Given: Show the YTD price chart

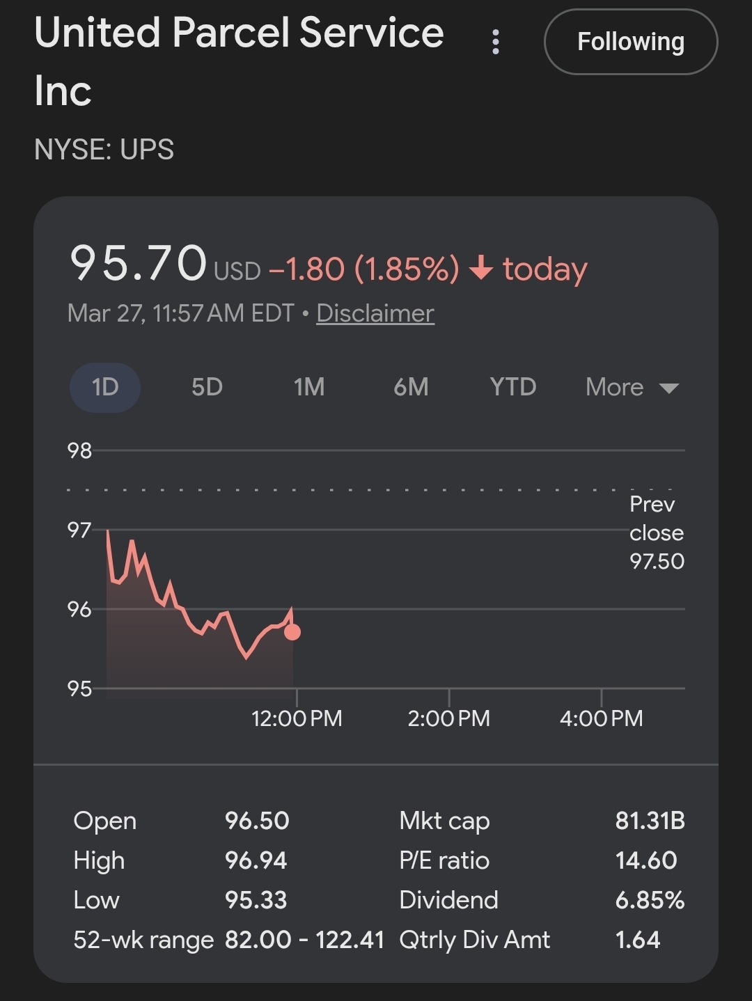Looking at the screenshot, I should click(512, 387).
